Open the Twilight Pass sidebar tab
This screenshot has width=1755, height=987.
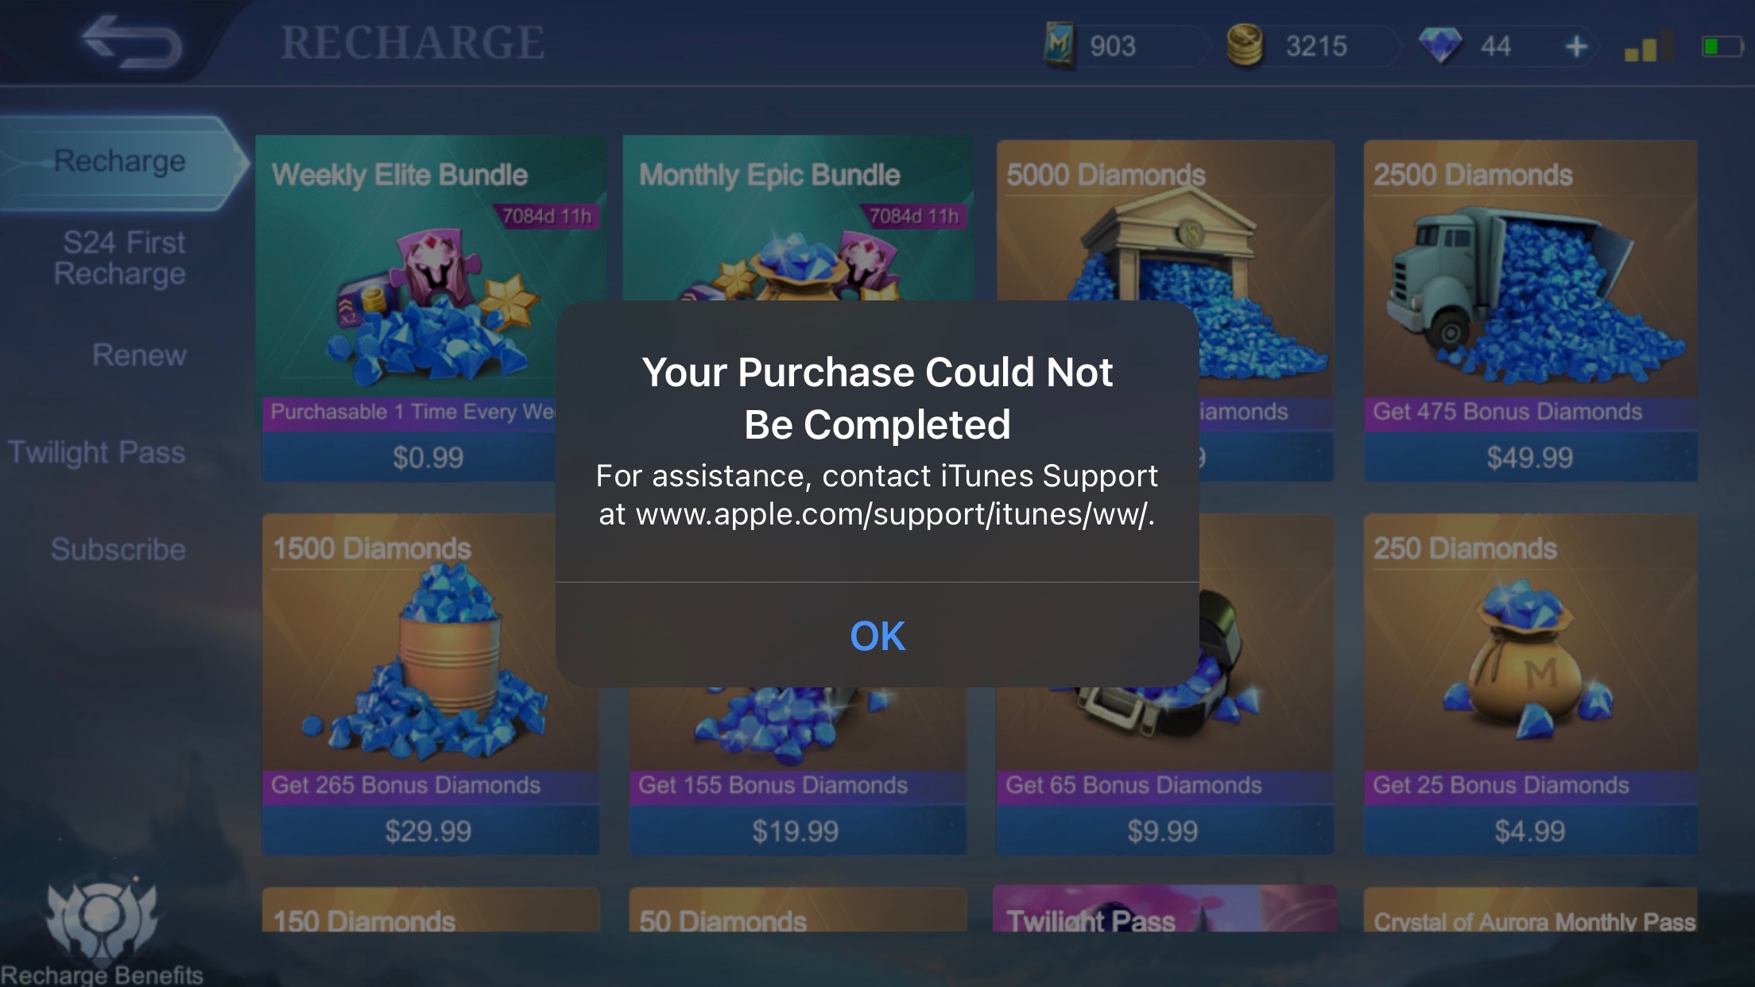tap(97, 452)
